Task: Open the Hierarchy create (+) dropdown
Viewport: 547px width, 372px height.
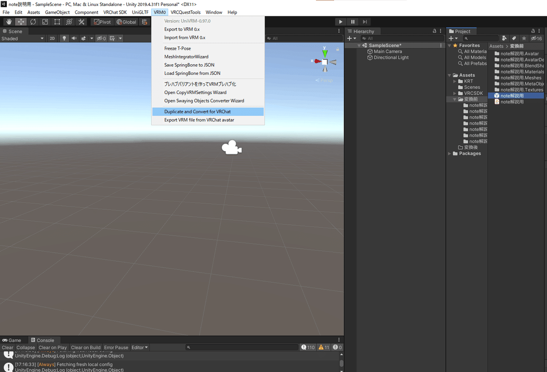Action: click(351, 38)
